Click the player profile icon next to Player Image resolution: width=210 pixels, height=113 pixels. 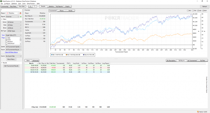[x=20, y=13]
